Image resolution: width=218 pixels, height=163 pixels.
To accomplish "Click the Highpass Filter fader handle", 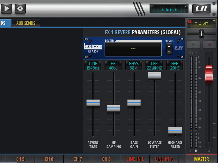I will click(x=175, y=130).
